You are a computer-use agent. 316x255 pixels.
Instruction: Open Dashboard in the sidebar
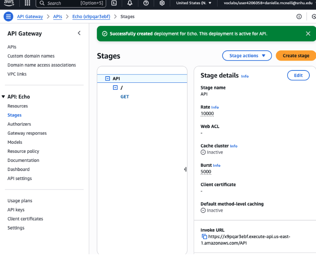tap(19, 170)
